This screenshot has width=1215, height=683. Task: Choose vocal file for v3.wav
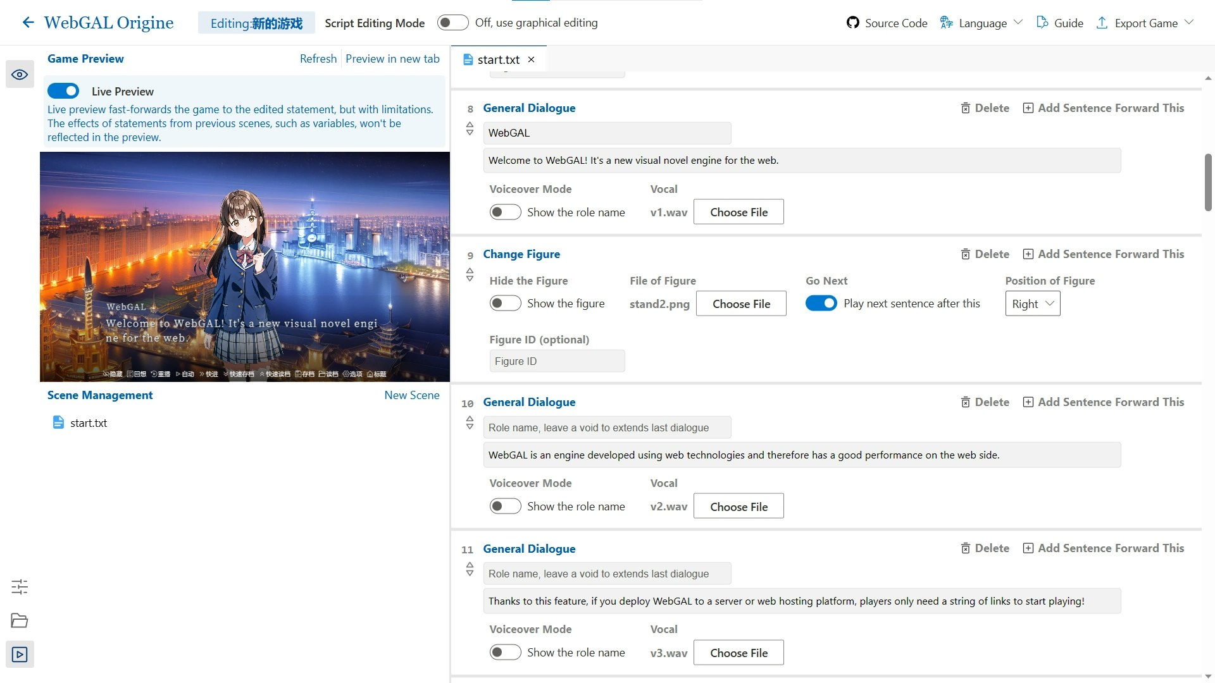[738, 652]
